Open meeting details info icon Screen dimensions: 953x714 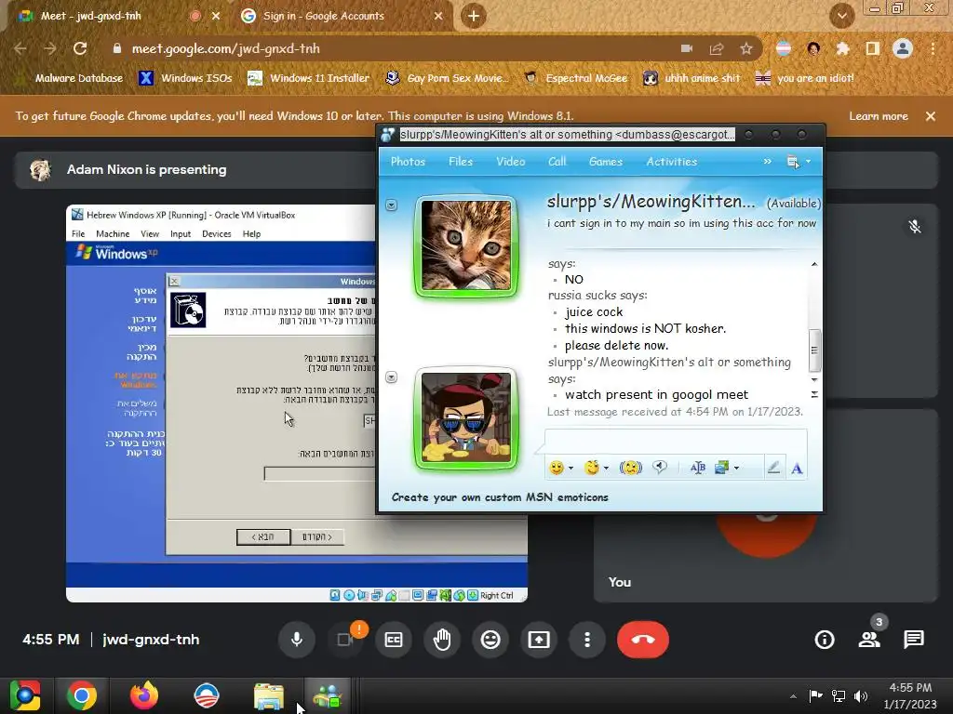pos(825,640)
